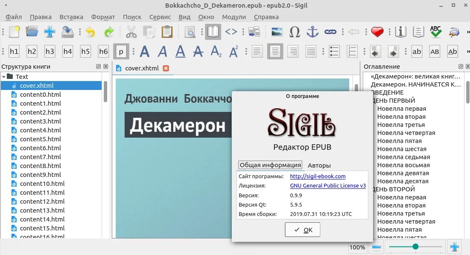Run spellcheck ABC checkmark icon
The height and width of the screenshot is (255, 470).
pos(436,32)
